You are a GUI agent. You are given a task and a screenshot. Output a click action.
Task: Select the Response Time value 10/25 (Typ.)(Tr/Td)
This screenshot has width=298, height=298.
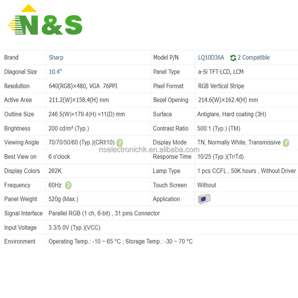[220, 156]
